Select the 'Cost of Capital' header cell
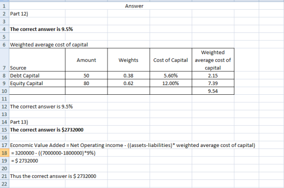Screen dimensions: 284x188 click(170, 60)
